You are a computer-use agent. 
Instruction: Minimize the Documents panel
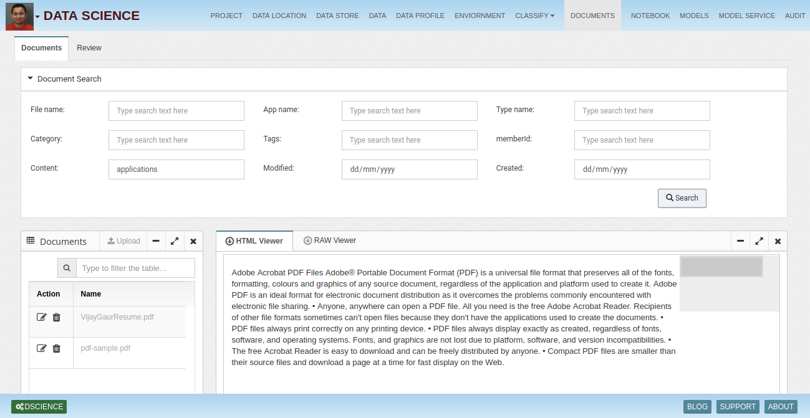156,241
